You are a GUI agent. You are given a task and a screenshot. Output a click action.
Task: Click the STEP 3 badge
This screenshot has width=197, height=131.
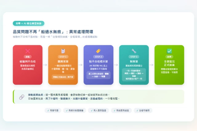pyautogui.click(x=134, y=57)
